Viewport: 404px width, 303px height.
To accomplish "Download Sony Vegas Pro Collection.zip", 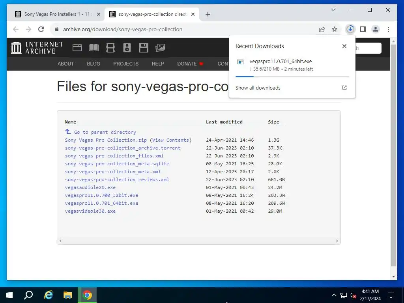I will coord(106,140).
